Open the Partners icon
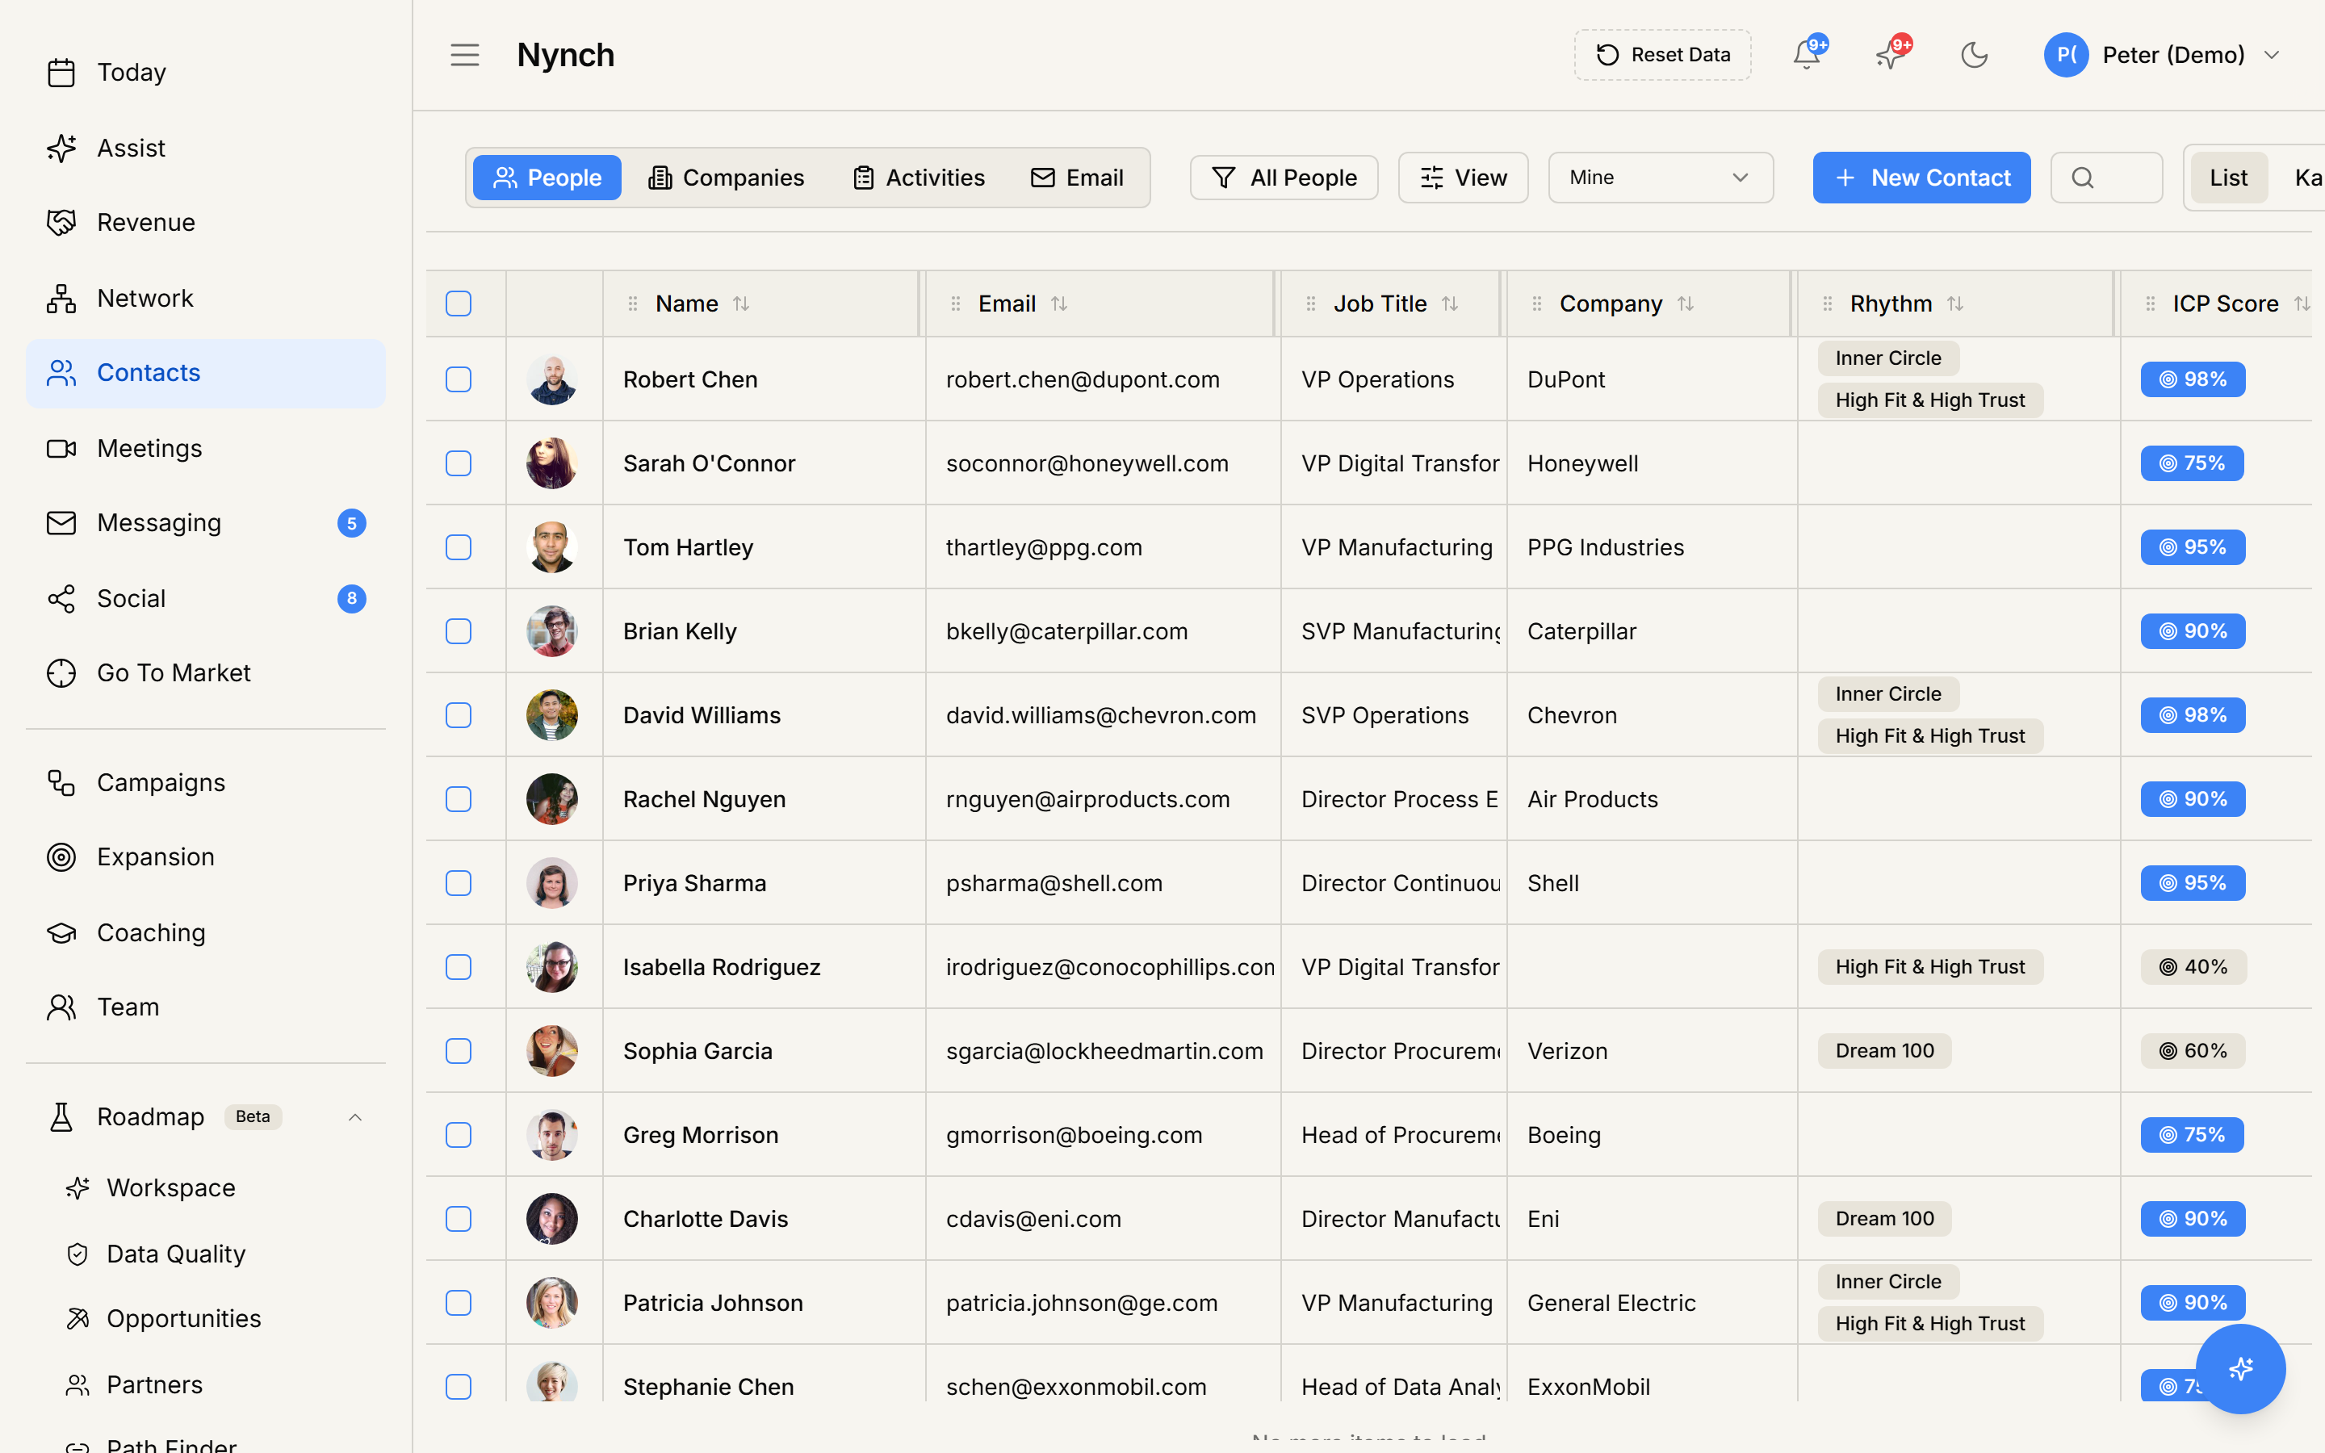The image size is (2325, 1453). click(77, 1384)
